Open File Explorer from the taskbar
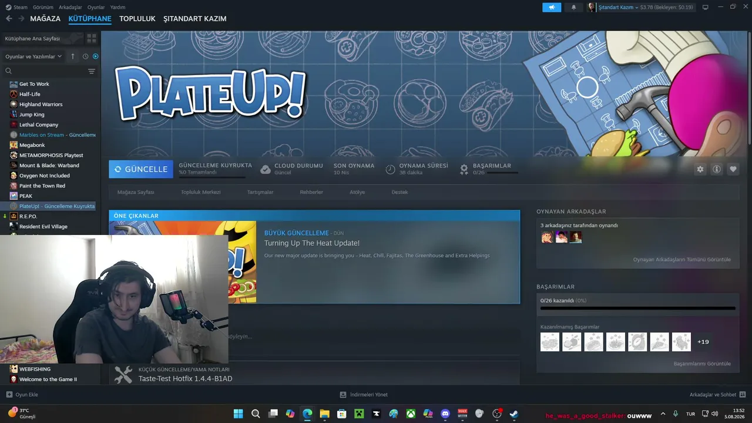Image resolution: width=752 pixels, height=423 pixels. pyautogui.click(x=324, y=414)
